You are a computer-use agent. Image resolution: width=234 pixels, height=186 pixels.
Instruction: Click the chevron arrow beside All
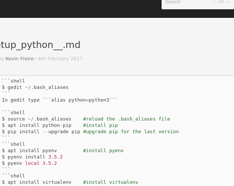pos(228,2)
